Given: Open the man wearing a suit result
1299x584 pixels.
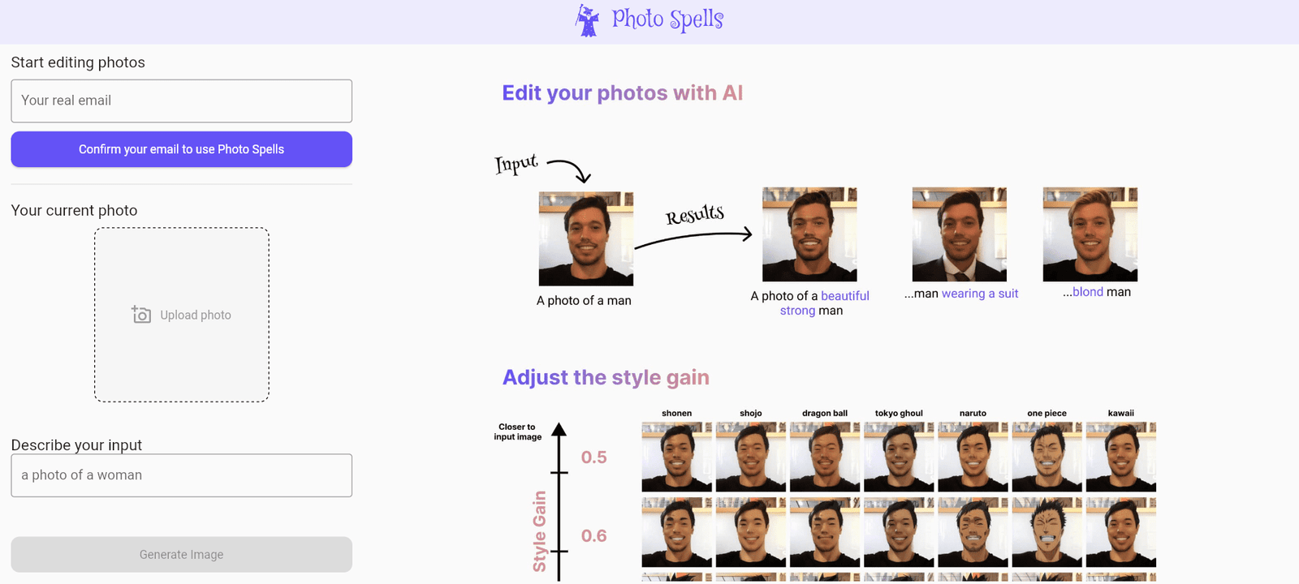Looking at the screenshot, I should pyautogui.click(x=959, y=234).
